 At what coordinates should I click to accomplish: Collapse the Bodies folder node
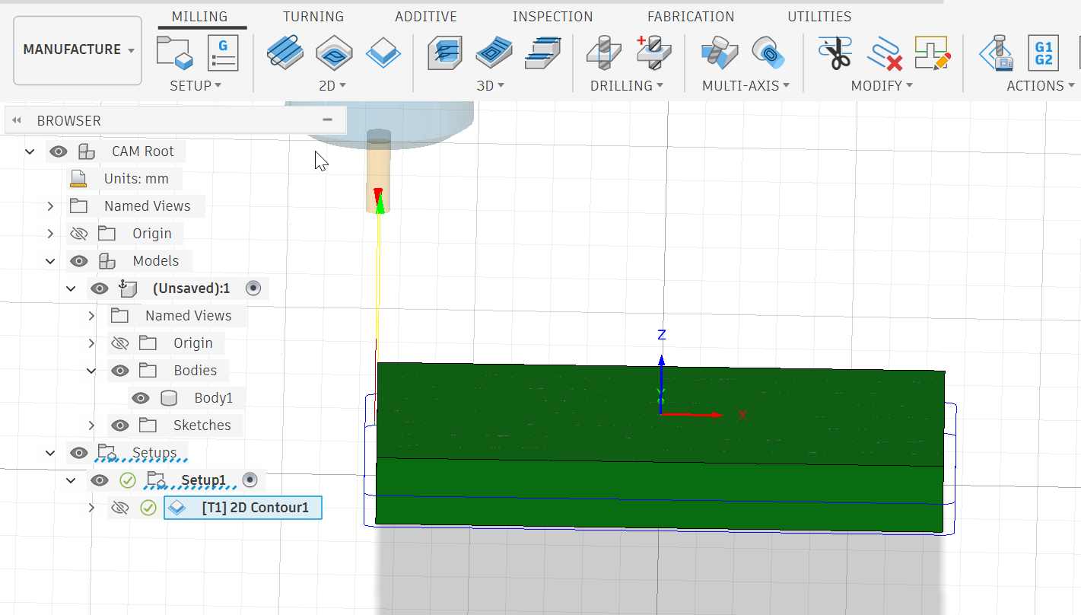pos(91,371)
